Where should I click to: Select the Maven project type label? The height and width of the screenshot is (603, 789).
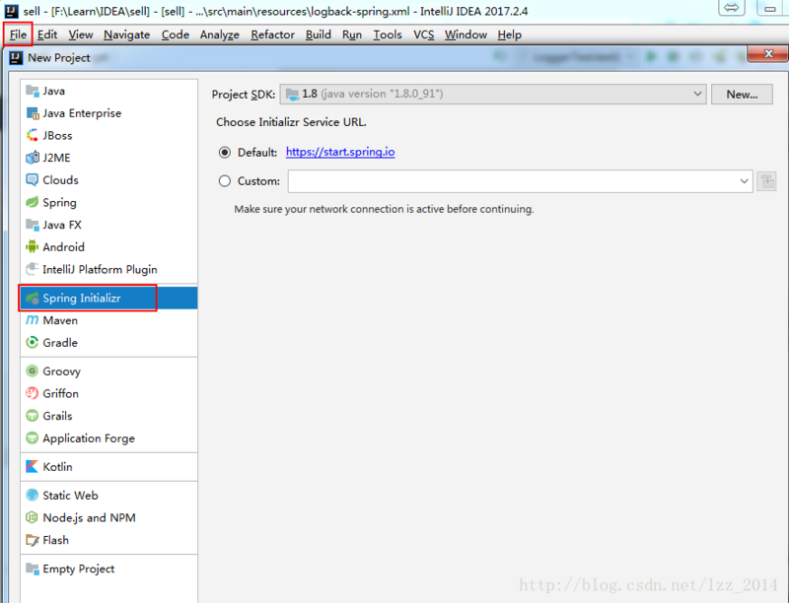pos(60,320)
